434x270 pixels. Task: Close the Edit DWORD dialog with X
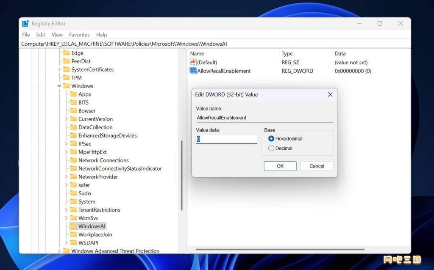330,94
